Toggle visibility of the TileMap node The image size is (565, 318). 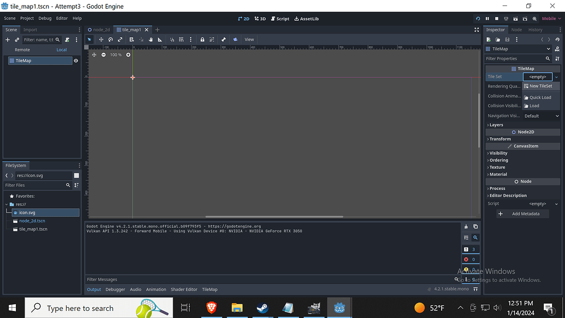[76, 61]
